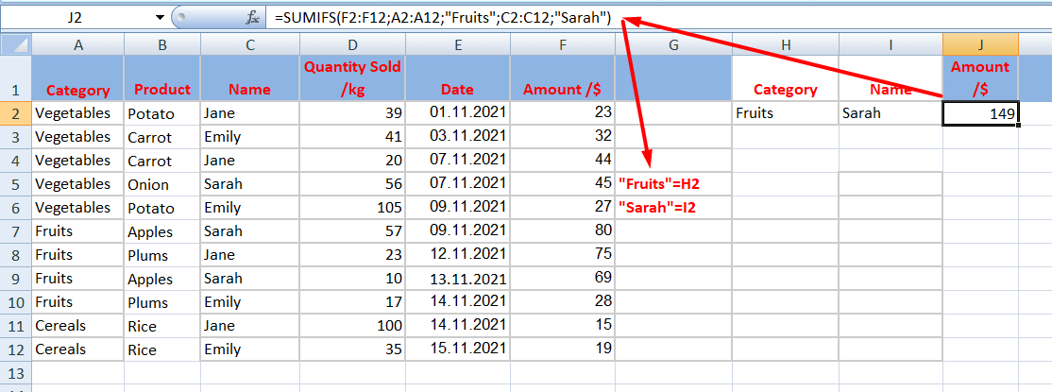
Task: Open the Name Box dropdown arrow
Action: click(x=158, y=18)
